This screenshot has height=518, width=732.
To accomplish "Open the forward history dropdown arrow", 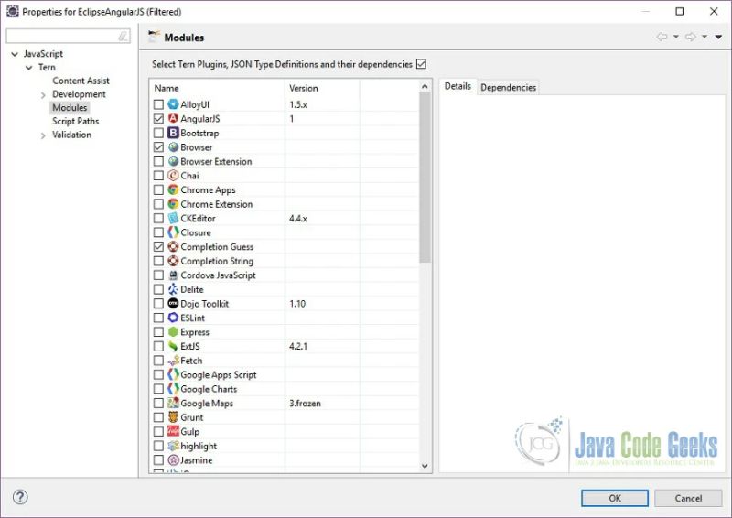I will [705, 37].
